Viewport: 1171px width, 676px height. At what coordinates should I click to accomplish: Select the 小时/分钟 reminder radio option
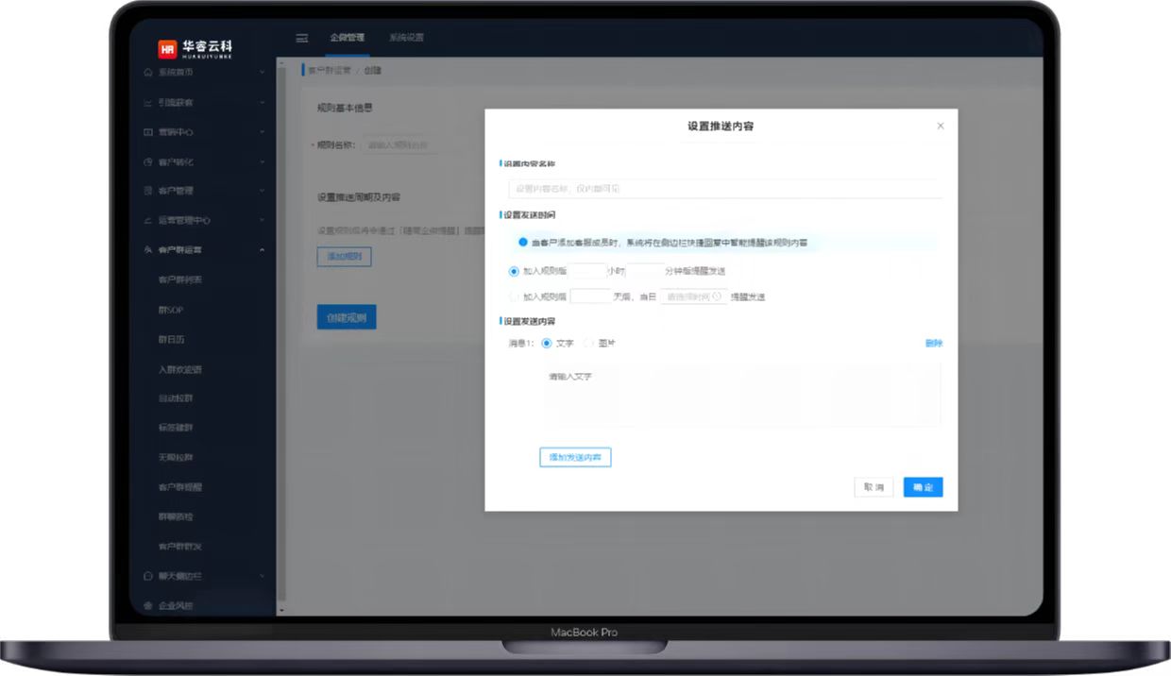click(x=514, y=271)
